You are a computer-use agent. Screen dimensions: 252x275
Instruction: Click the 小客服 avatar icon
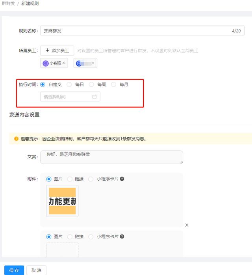(46, 63)
